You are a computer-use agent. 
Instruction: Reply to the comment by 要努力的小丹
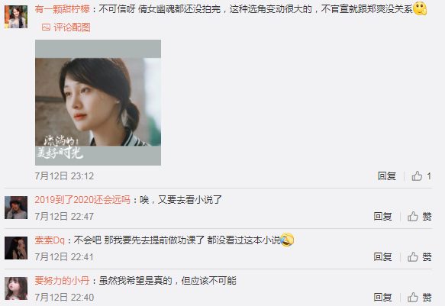pos(383,298)
